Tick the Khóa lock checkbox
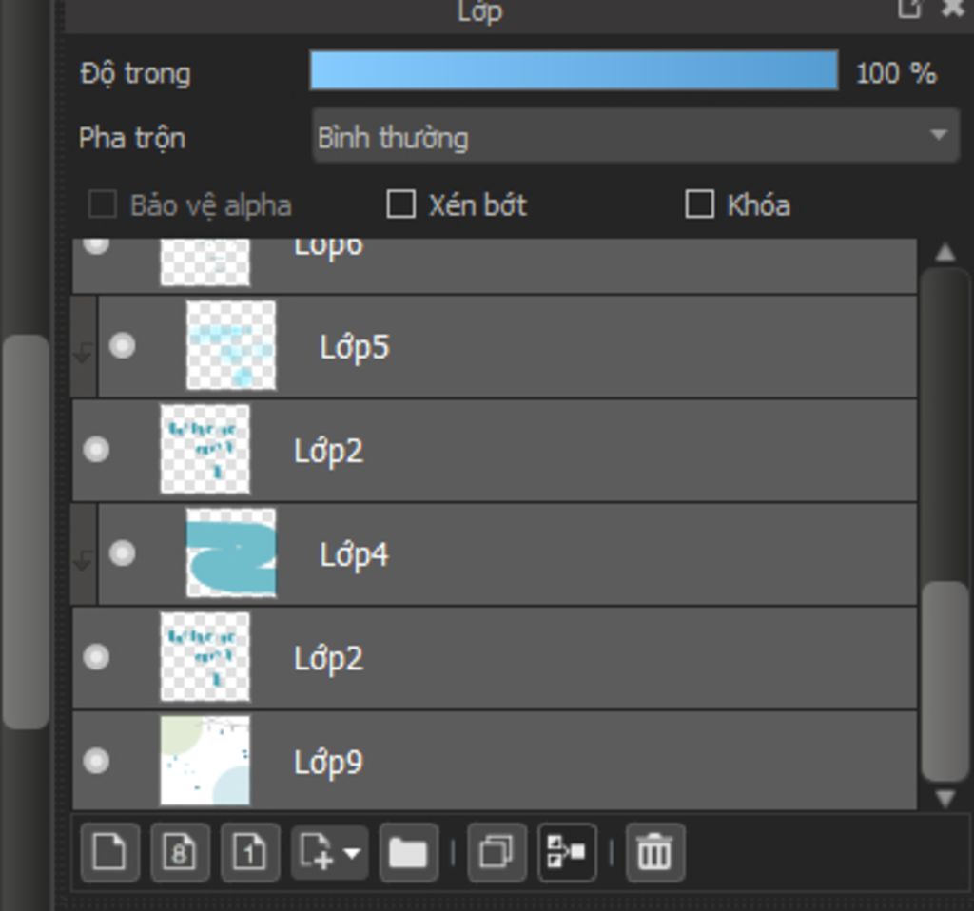This screenshot has width=974, height=911. click(699, 204)
